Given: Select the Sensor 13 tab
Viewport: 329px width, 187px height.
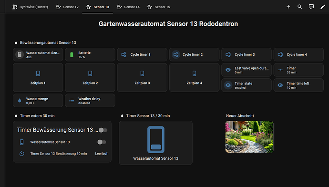Looking at the screenshot, I should (x=98, y=7).
